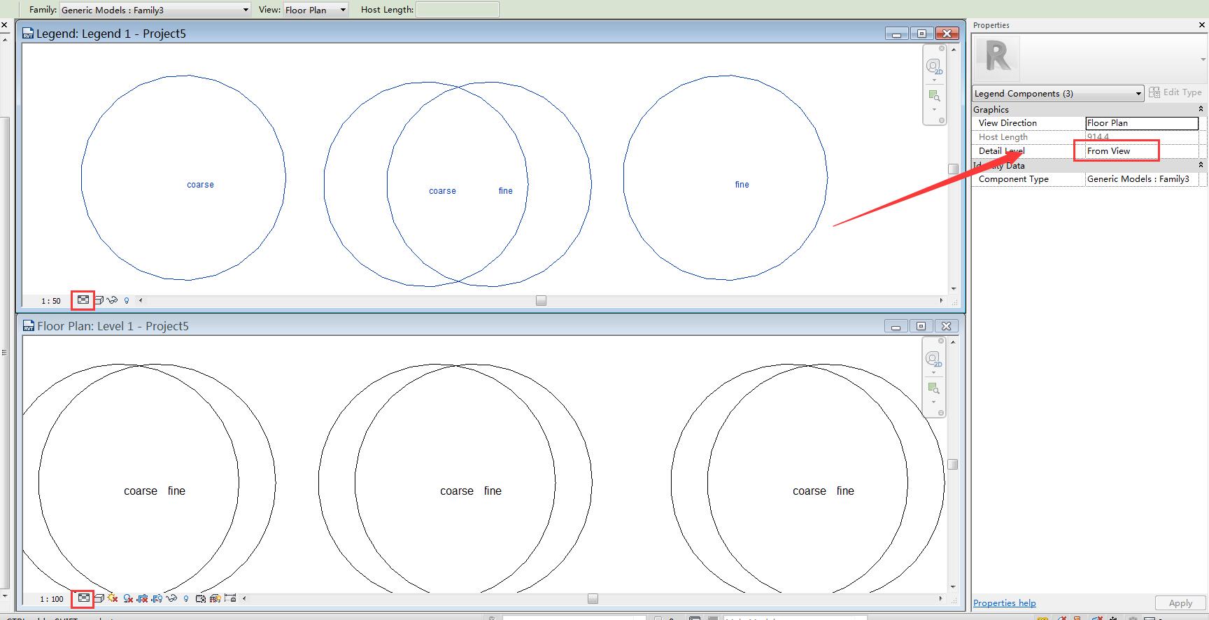
Task: Click Legend view vertical scrollbar thumb
Action: click(953, 169)
